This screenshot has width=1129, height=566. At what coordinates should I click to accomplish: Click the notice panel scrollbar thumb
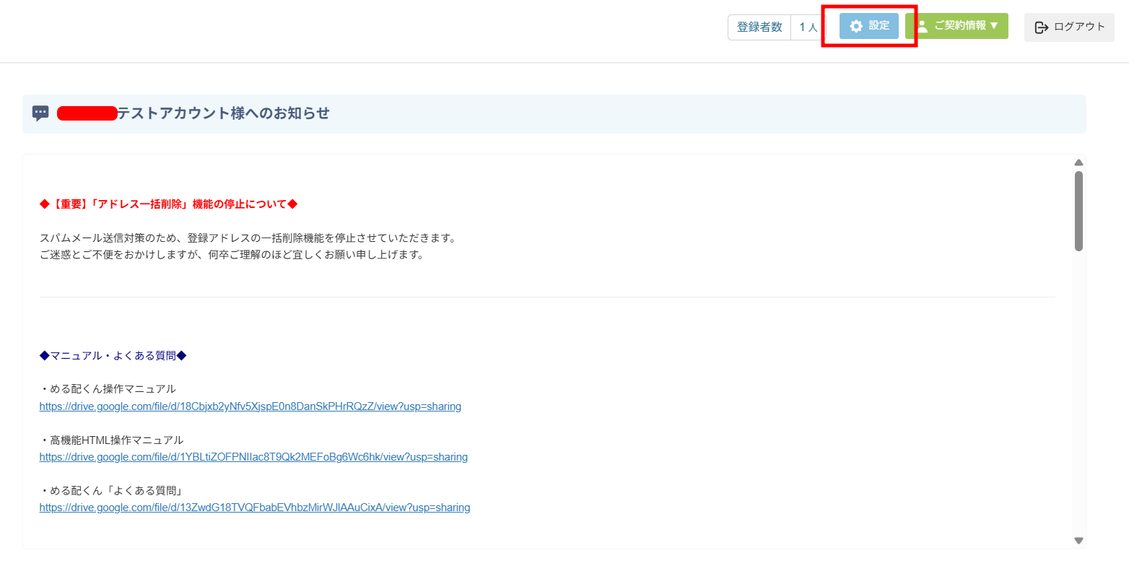[1078, 211]
